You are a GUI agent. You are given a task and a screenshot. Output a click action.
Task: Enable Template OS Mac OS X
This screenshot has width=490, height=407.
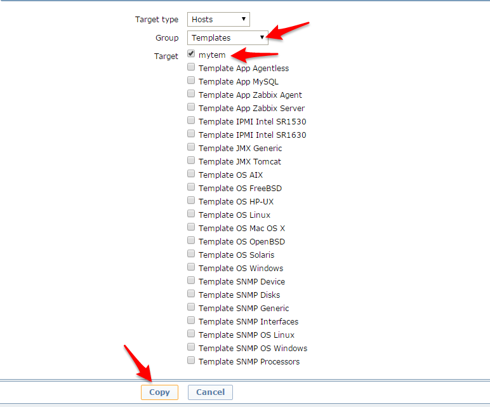[191, 228]
